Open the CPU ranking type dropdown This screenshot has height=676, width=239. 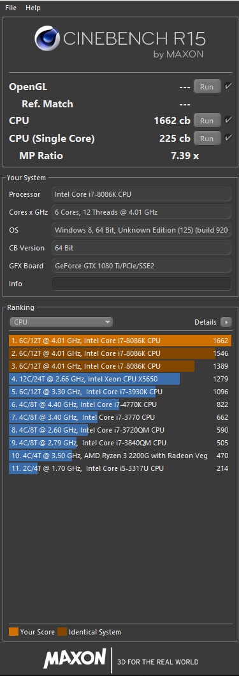coord(61,322)
